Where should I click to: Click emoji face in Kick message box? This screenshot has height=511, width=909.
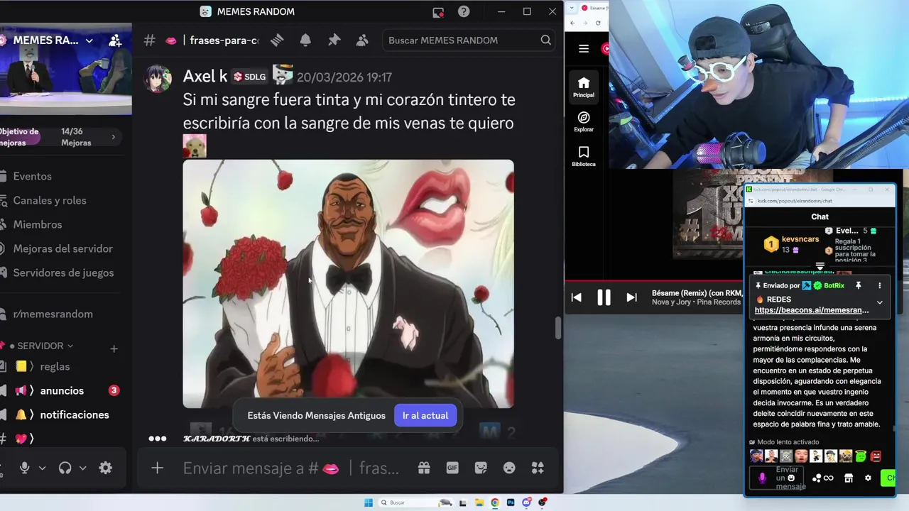(791, 478)
